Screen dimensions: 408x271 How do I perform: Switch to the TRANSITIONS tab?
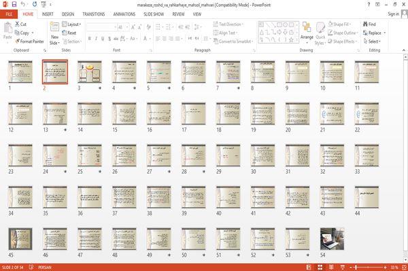click(x=94, y=14)
